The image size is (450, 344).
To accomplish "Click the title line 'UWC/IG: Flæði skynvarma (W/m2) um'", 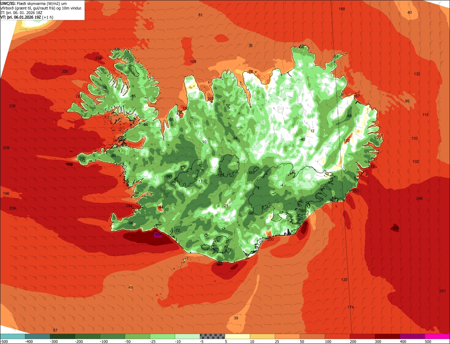I will click(x=34, y=4).
